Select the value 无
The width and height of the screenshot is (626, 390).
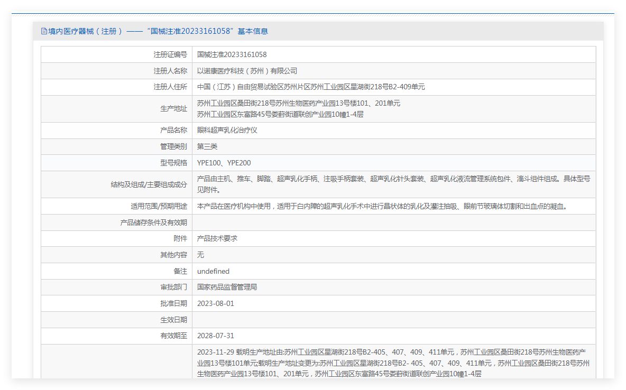(200, 255)
